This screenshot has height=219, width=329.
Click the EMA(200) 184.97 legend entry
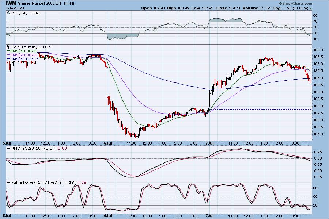coord(24,59)
